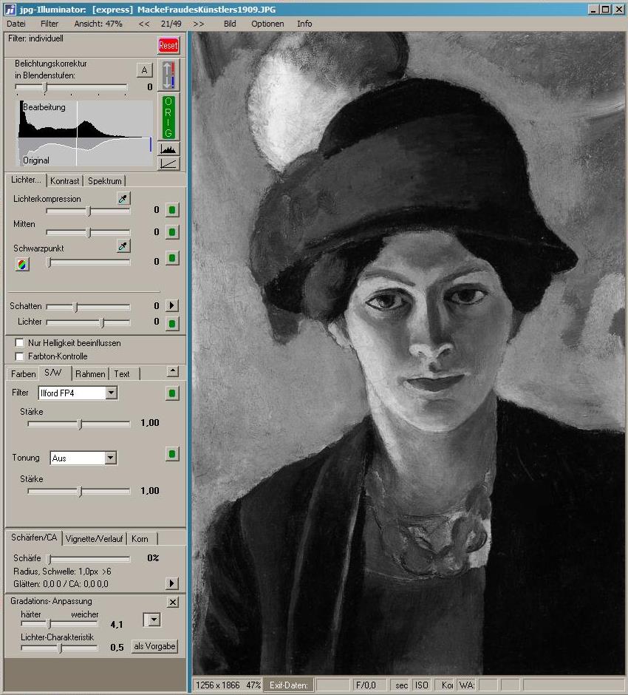Click the gradation curve line icon
This screenshot has height=695, width=628.
[168, 163]
